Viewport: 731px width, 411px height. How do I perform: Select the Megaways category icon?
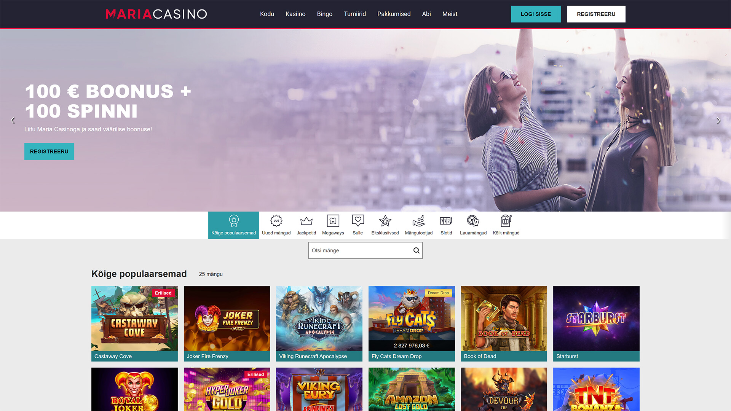(333, 221)
